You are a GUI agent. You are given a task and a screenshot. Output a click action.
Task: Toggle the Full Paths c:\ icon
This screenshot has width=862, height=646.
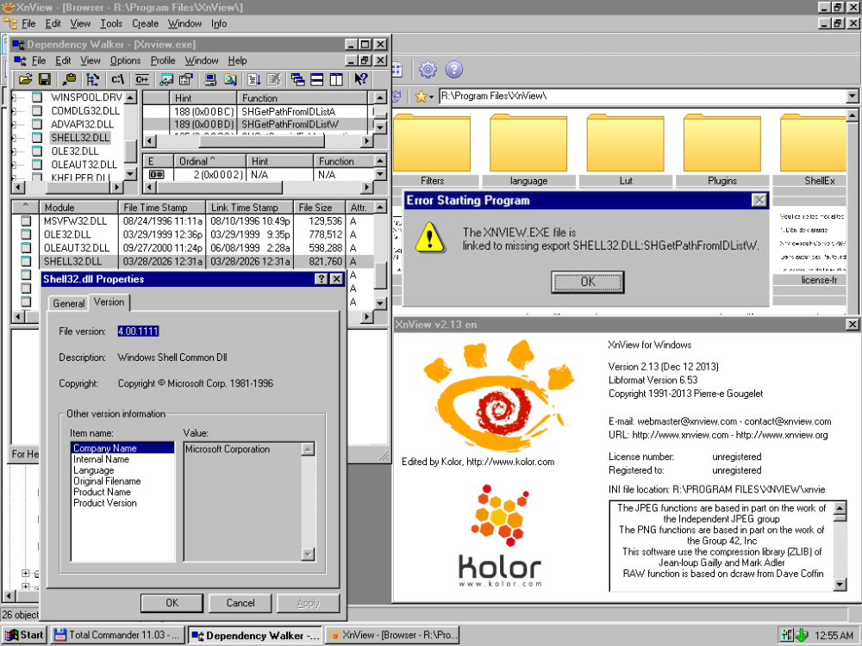point(117,79)
